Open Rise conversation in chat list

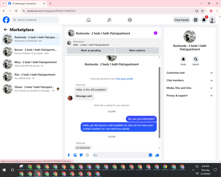[31, 77]
